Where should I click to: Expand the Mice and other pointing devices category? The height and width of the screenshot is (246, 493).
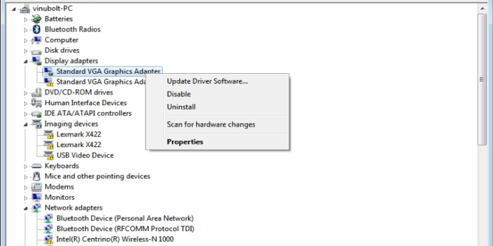(x=26, y=177)
